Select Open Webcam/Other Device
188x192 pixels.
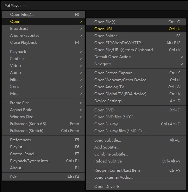pyautogui.click(x=136, y=80)
